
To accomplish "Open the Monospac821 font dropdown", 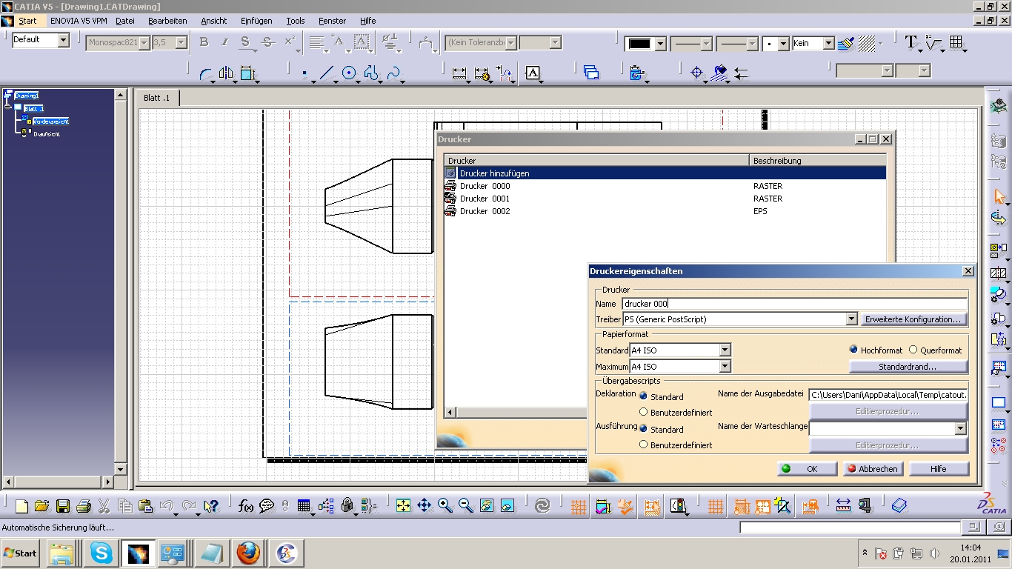I will 144,43.
